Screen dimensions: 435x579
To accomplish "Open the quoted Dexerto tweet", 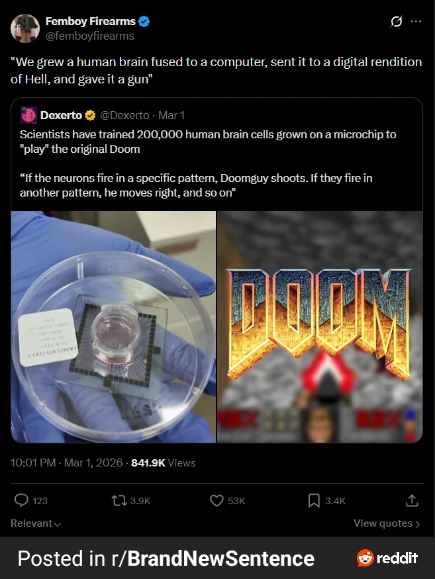I will [217, 159].
